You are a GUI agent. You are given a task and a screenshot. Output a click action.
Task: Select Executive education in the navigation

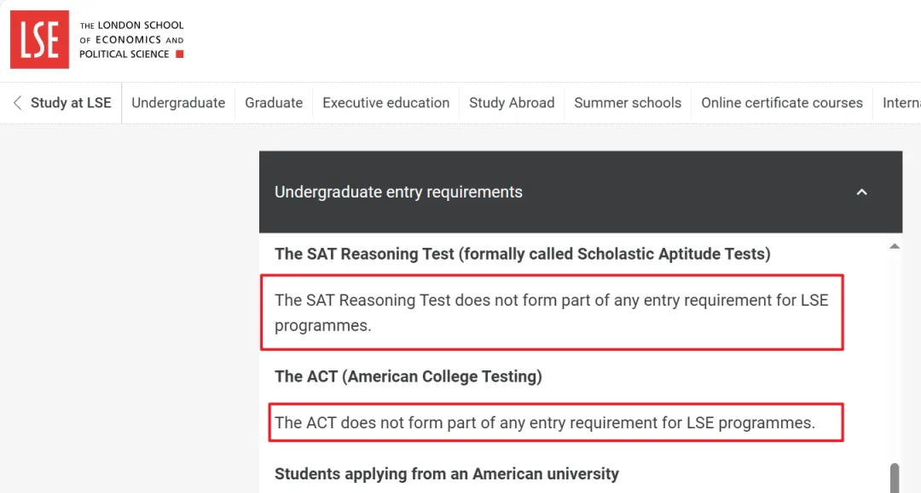(x=385, y=102)
